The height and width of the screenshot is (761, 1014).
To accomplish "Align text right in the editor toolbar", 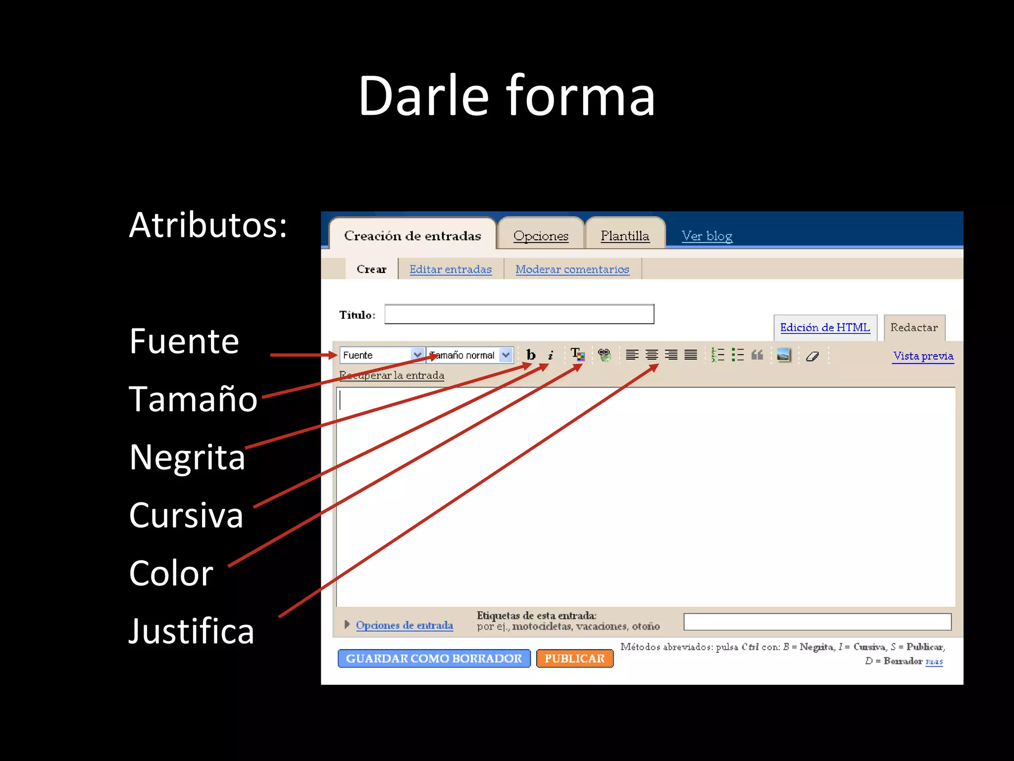I will pos(671,355).
